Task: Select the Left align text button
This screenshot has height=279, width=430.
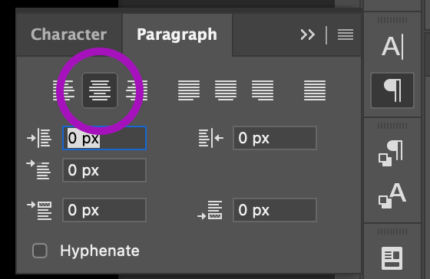Action: point(63,90)
